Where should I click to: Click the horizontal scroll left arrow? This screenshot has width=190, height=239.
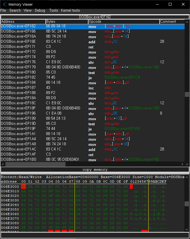[x=3, y=164]
